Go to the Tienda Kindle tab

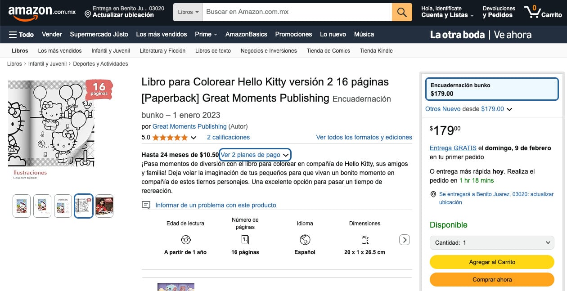point(376,51)
